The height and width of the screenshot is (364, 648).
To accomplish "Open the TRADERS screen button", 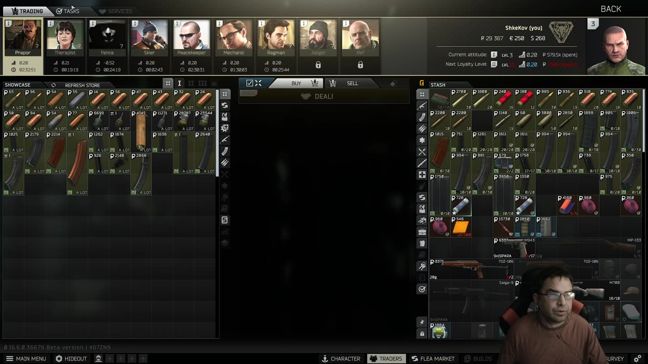I will click(386, 358).
